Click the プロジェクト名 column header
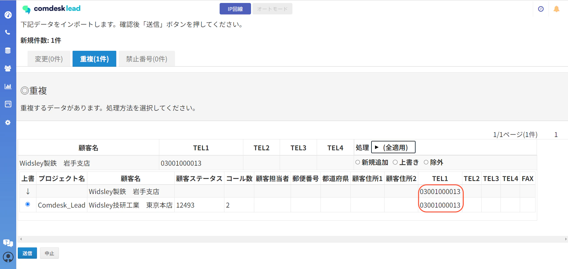 coord(62,178)
